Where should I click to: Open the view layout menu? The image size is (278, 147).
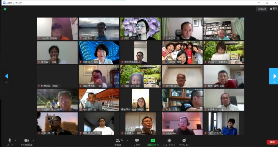[273, 9]
